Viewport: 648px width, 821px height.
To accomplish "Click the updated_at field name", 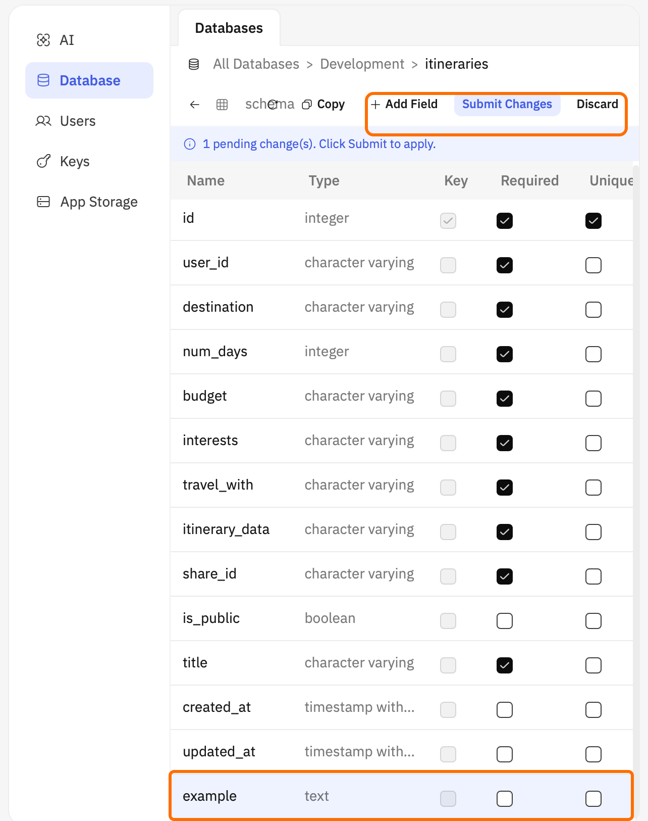I will (219, 752).
